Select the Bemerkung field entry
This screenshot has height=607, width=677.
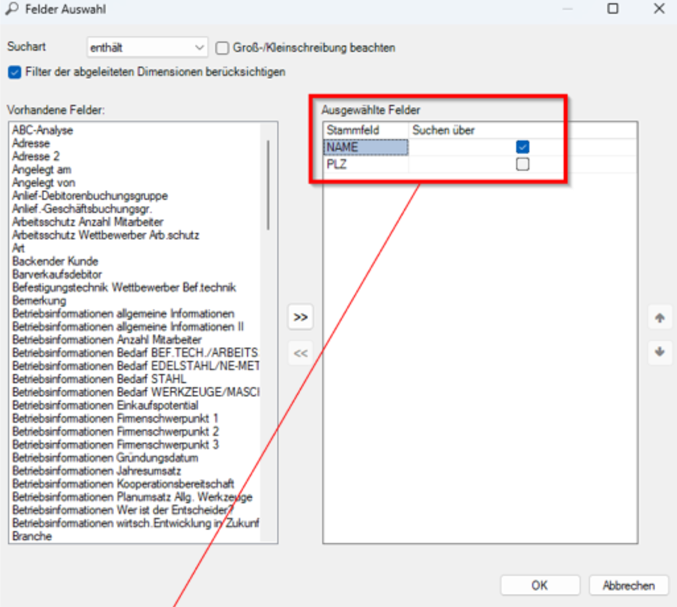pos(39,300)
